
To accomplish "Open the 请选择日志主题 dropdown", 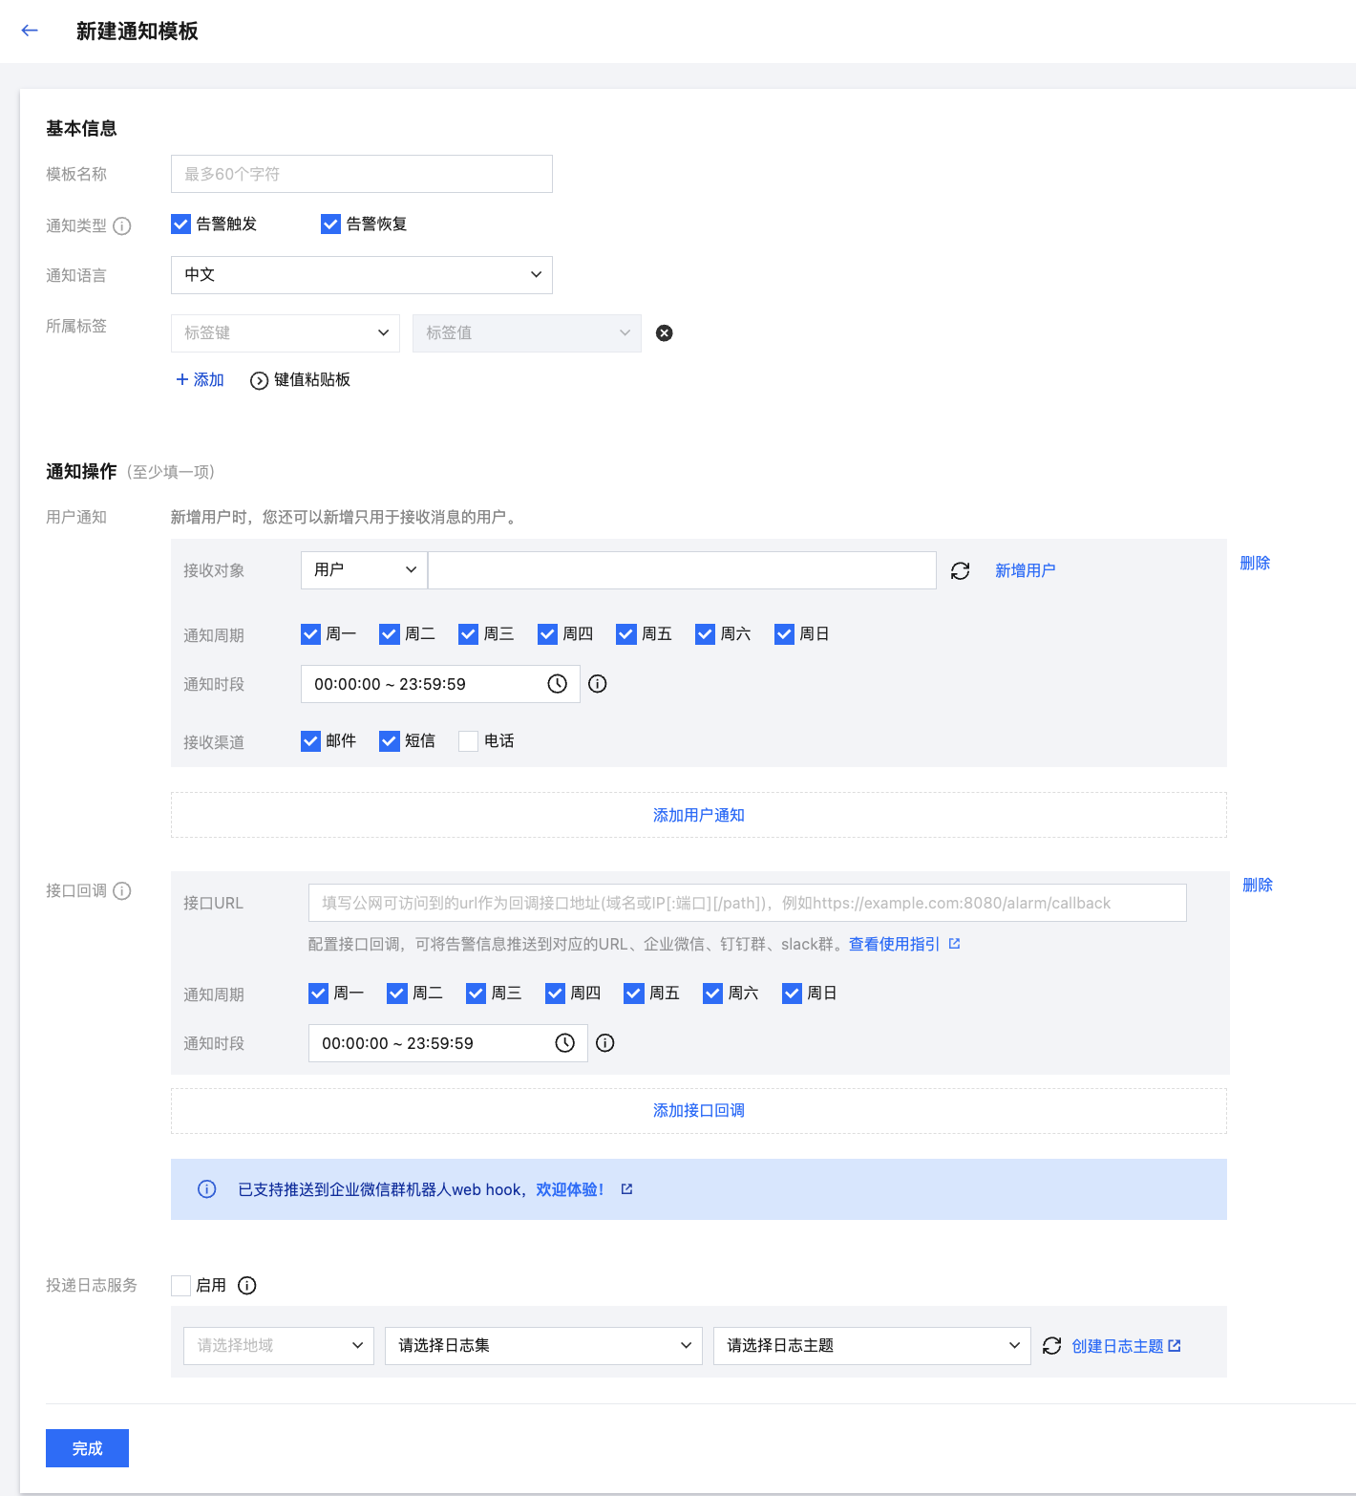I will (x=873, y=1346).
